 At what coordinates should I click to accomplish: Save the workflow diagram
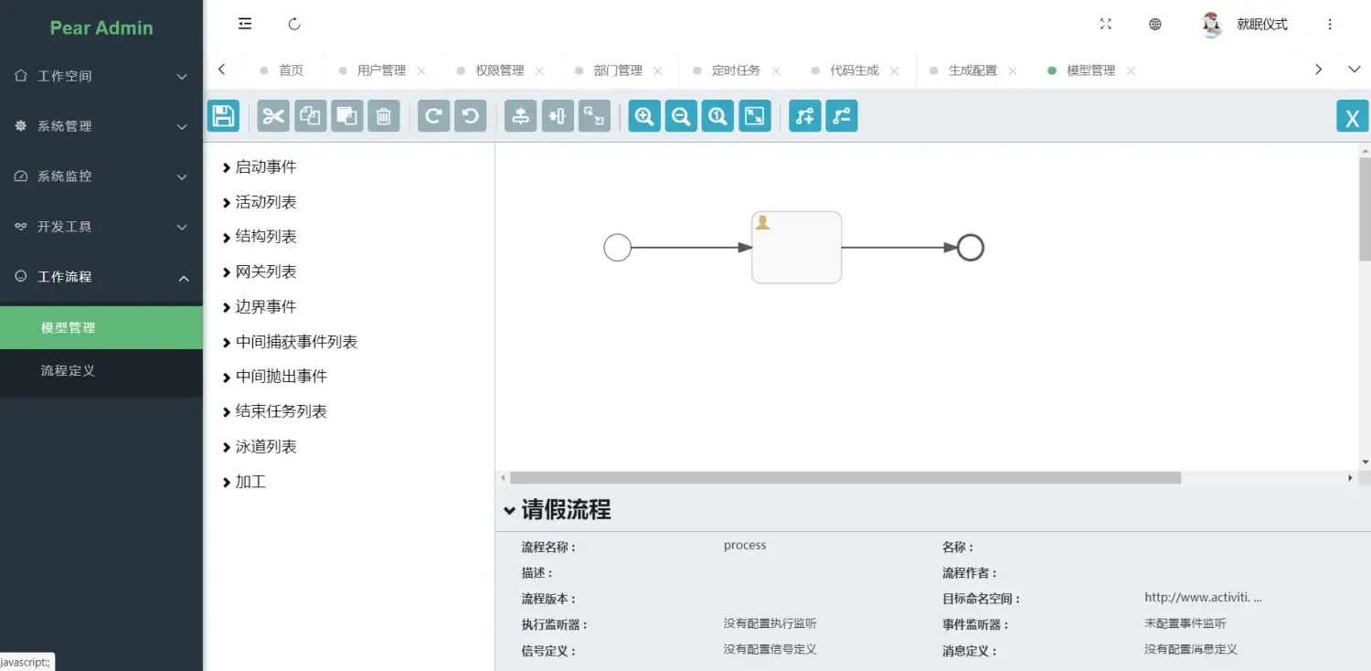coord(223,115)
